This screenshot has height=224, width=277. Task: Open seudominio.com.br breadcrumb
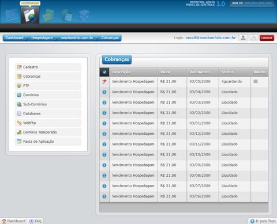pyautogui.click(x=77, y=38)
